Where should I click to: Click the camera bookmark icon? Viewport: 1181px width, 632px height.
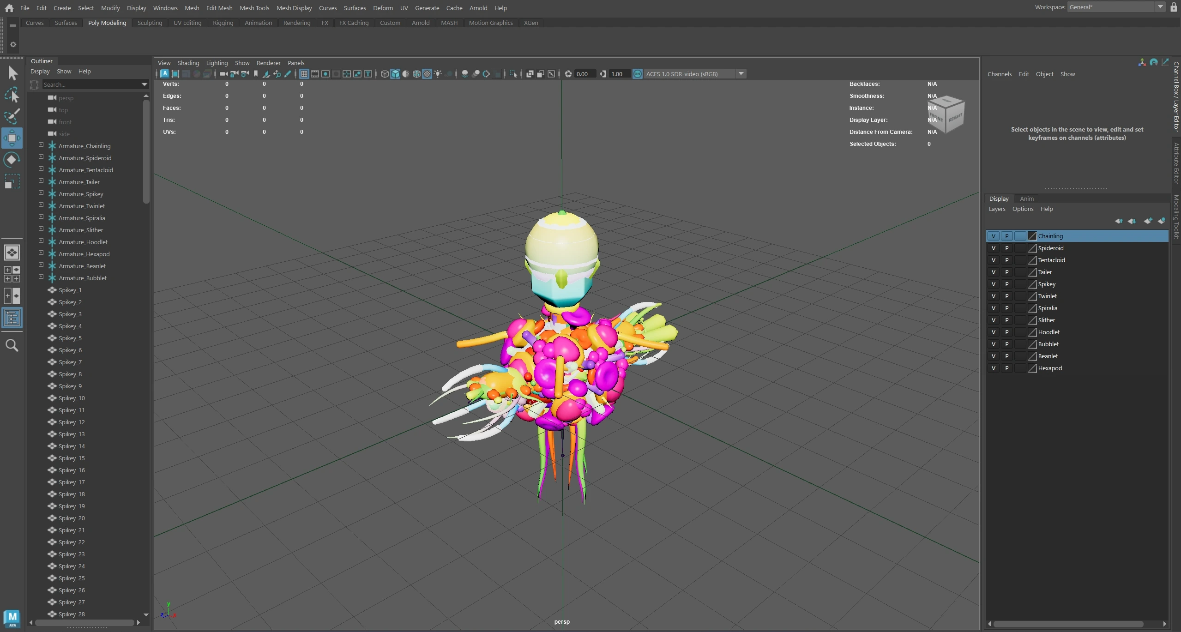coord(256,74)
